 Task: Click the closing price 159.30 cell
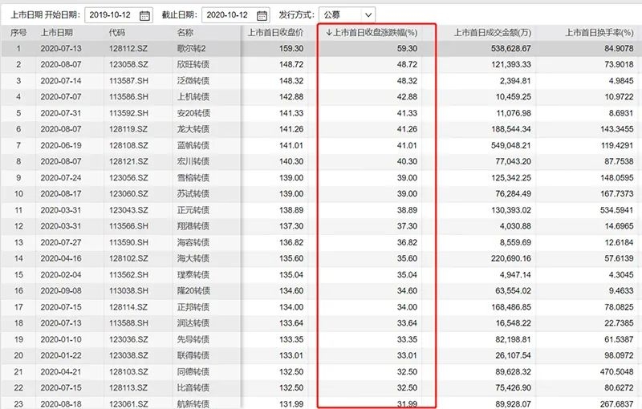(291, 48)
